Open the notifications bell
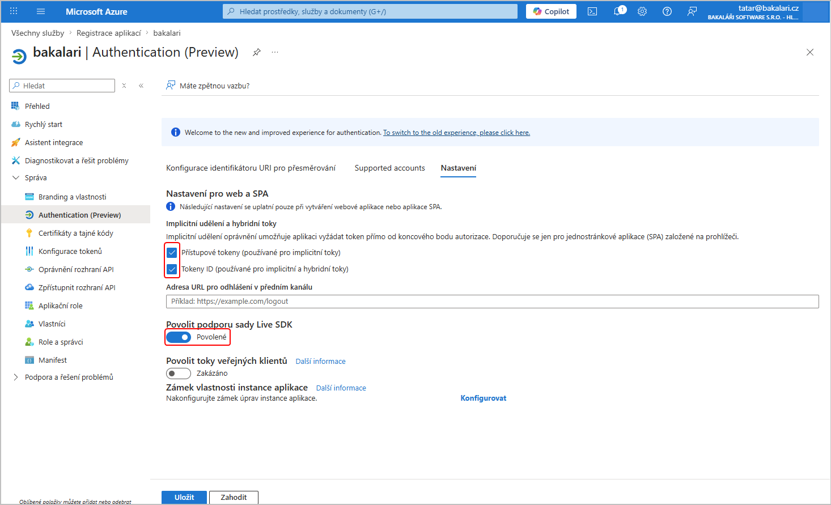Screen dimensions: 831x505 click(x=618, y=11)
